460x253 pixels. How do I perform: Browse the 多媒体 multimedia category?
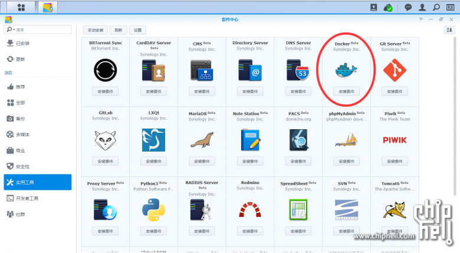pos(38,134)
